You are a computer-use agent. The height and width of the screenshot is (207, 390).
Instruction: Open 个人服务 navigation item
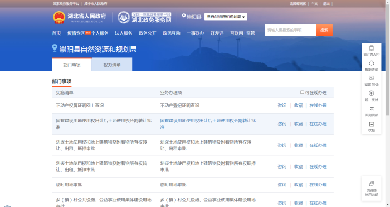click(x=100, y=33)
